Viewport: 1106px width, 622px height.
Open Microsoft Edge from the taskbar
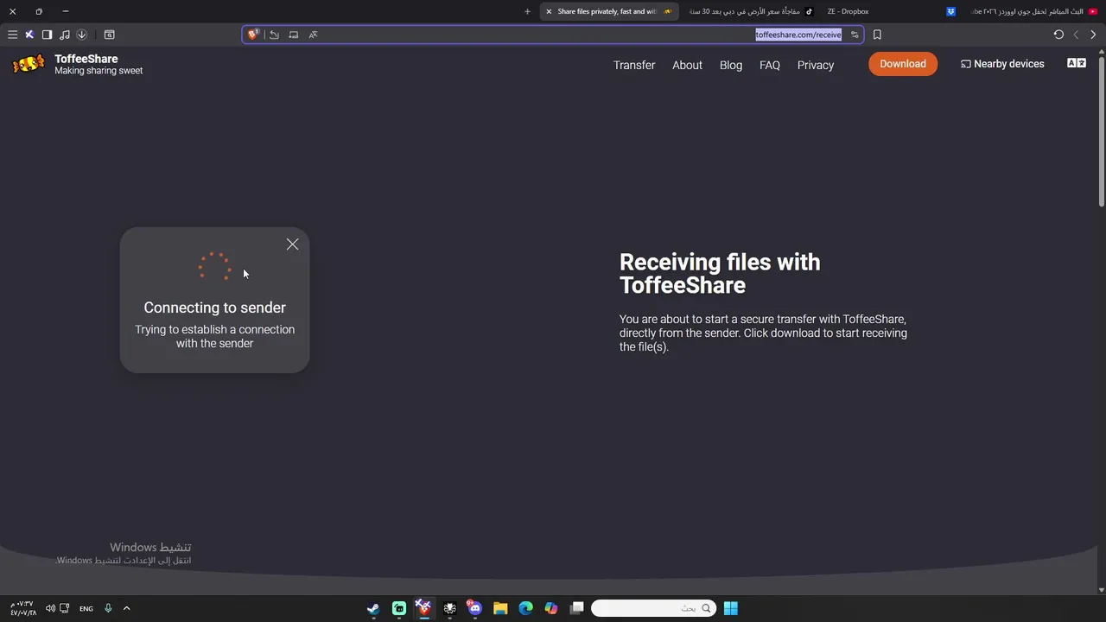pos(525,608)
